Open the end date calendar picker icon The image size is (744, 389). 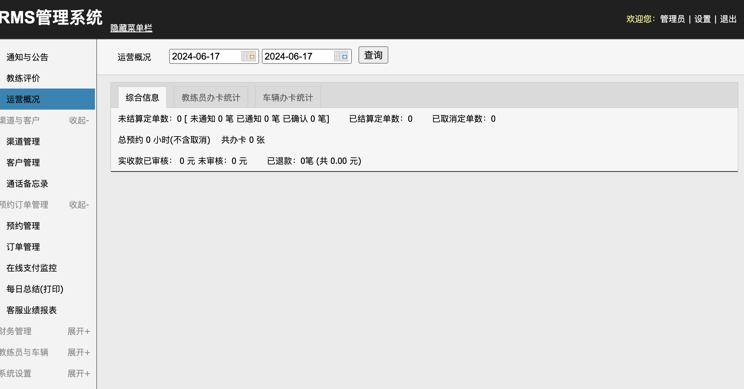[341, 56]
